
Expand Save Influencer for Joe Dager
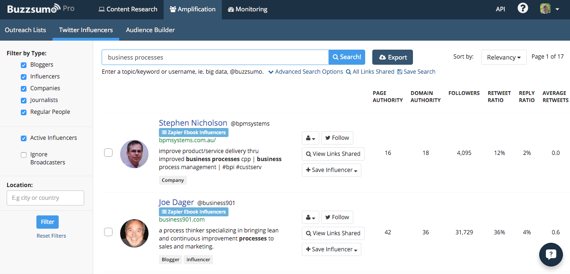pyautogui.click(x=331, y=249)
